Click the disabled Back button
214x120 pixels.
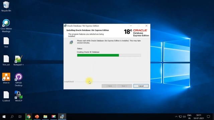[109, 86]
